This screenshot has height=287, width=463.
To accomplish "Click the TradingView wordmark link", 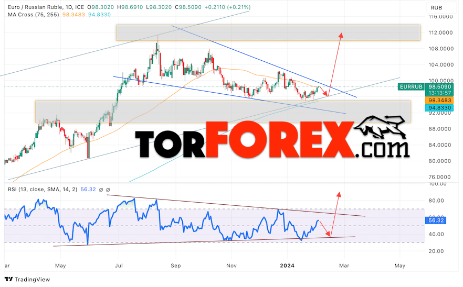I will pyautogui.click(x=32, y=279).
